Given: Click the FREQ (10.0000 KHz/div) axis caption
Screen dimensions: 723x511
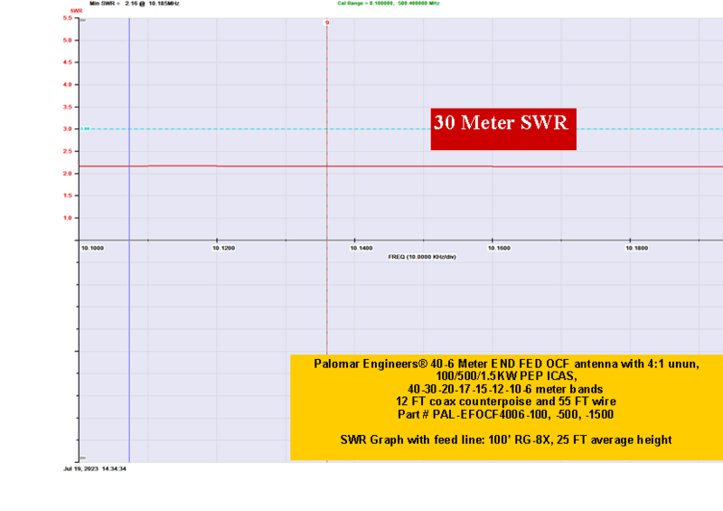Looking at the screenshot, I should click(422, 257).
